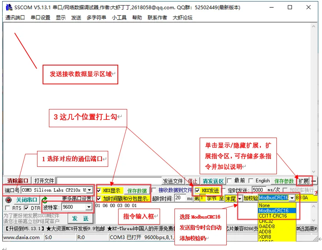Click the green refresh serial ports icon
Viewport: 322px width, 250px height.
point(44,199)
